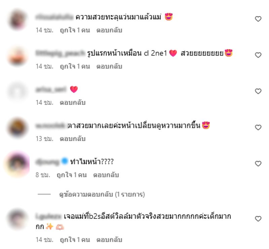Image resolution: width=269 pixels, height=249 pixels.
Task: Open first commenter's avatar
Action: tap(17, 19)
